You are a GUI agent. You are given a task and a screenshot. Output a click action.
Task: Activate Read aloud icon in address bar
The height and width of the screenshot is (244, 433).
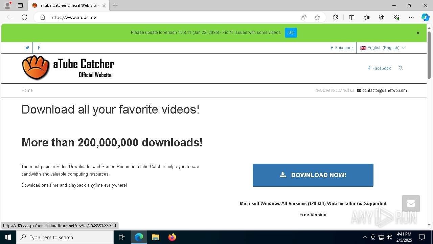tap(304, 17)
